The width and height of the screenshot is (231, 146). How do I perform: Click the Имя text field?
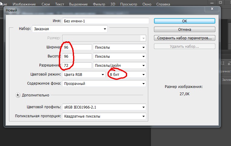pos(105,21)
